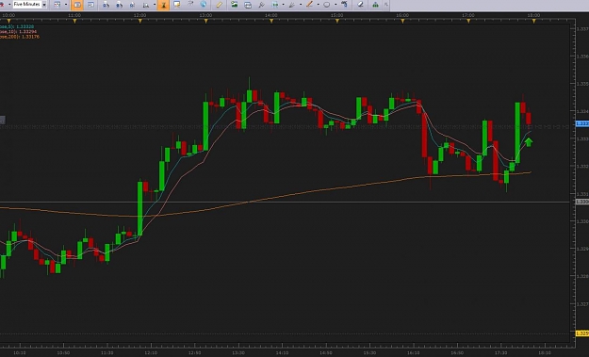The image size is (589, 357).
Task: Click the yellow marker under 16:00
Action: 402,22
